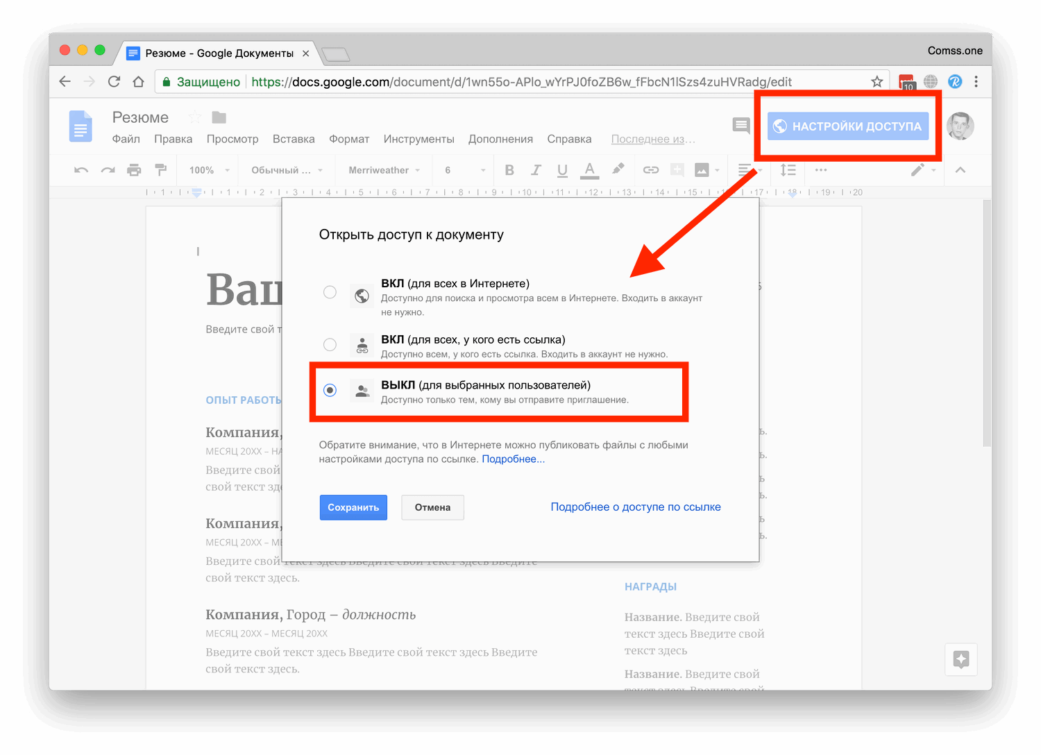
Task: Select the Paint format tool
Action: tap(161, 169)
